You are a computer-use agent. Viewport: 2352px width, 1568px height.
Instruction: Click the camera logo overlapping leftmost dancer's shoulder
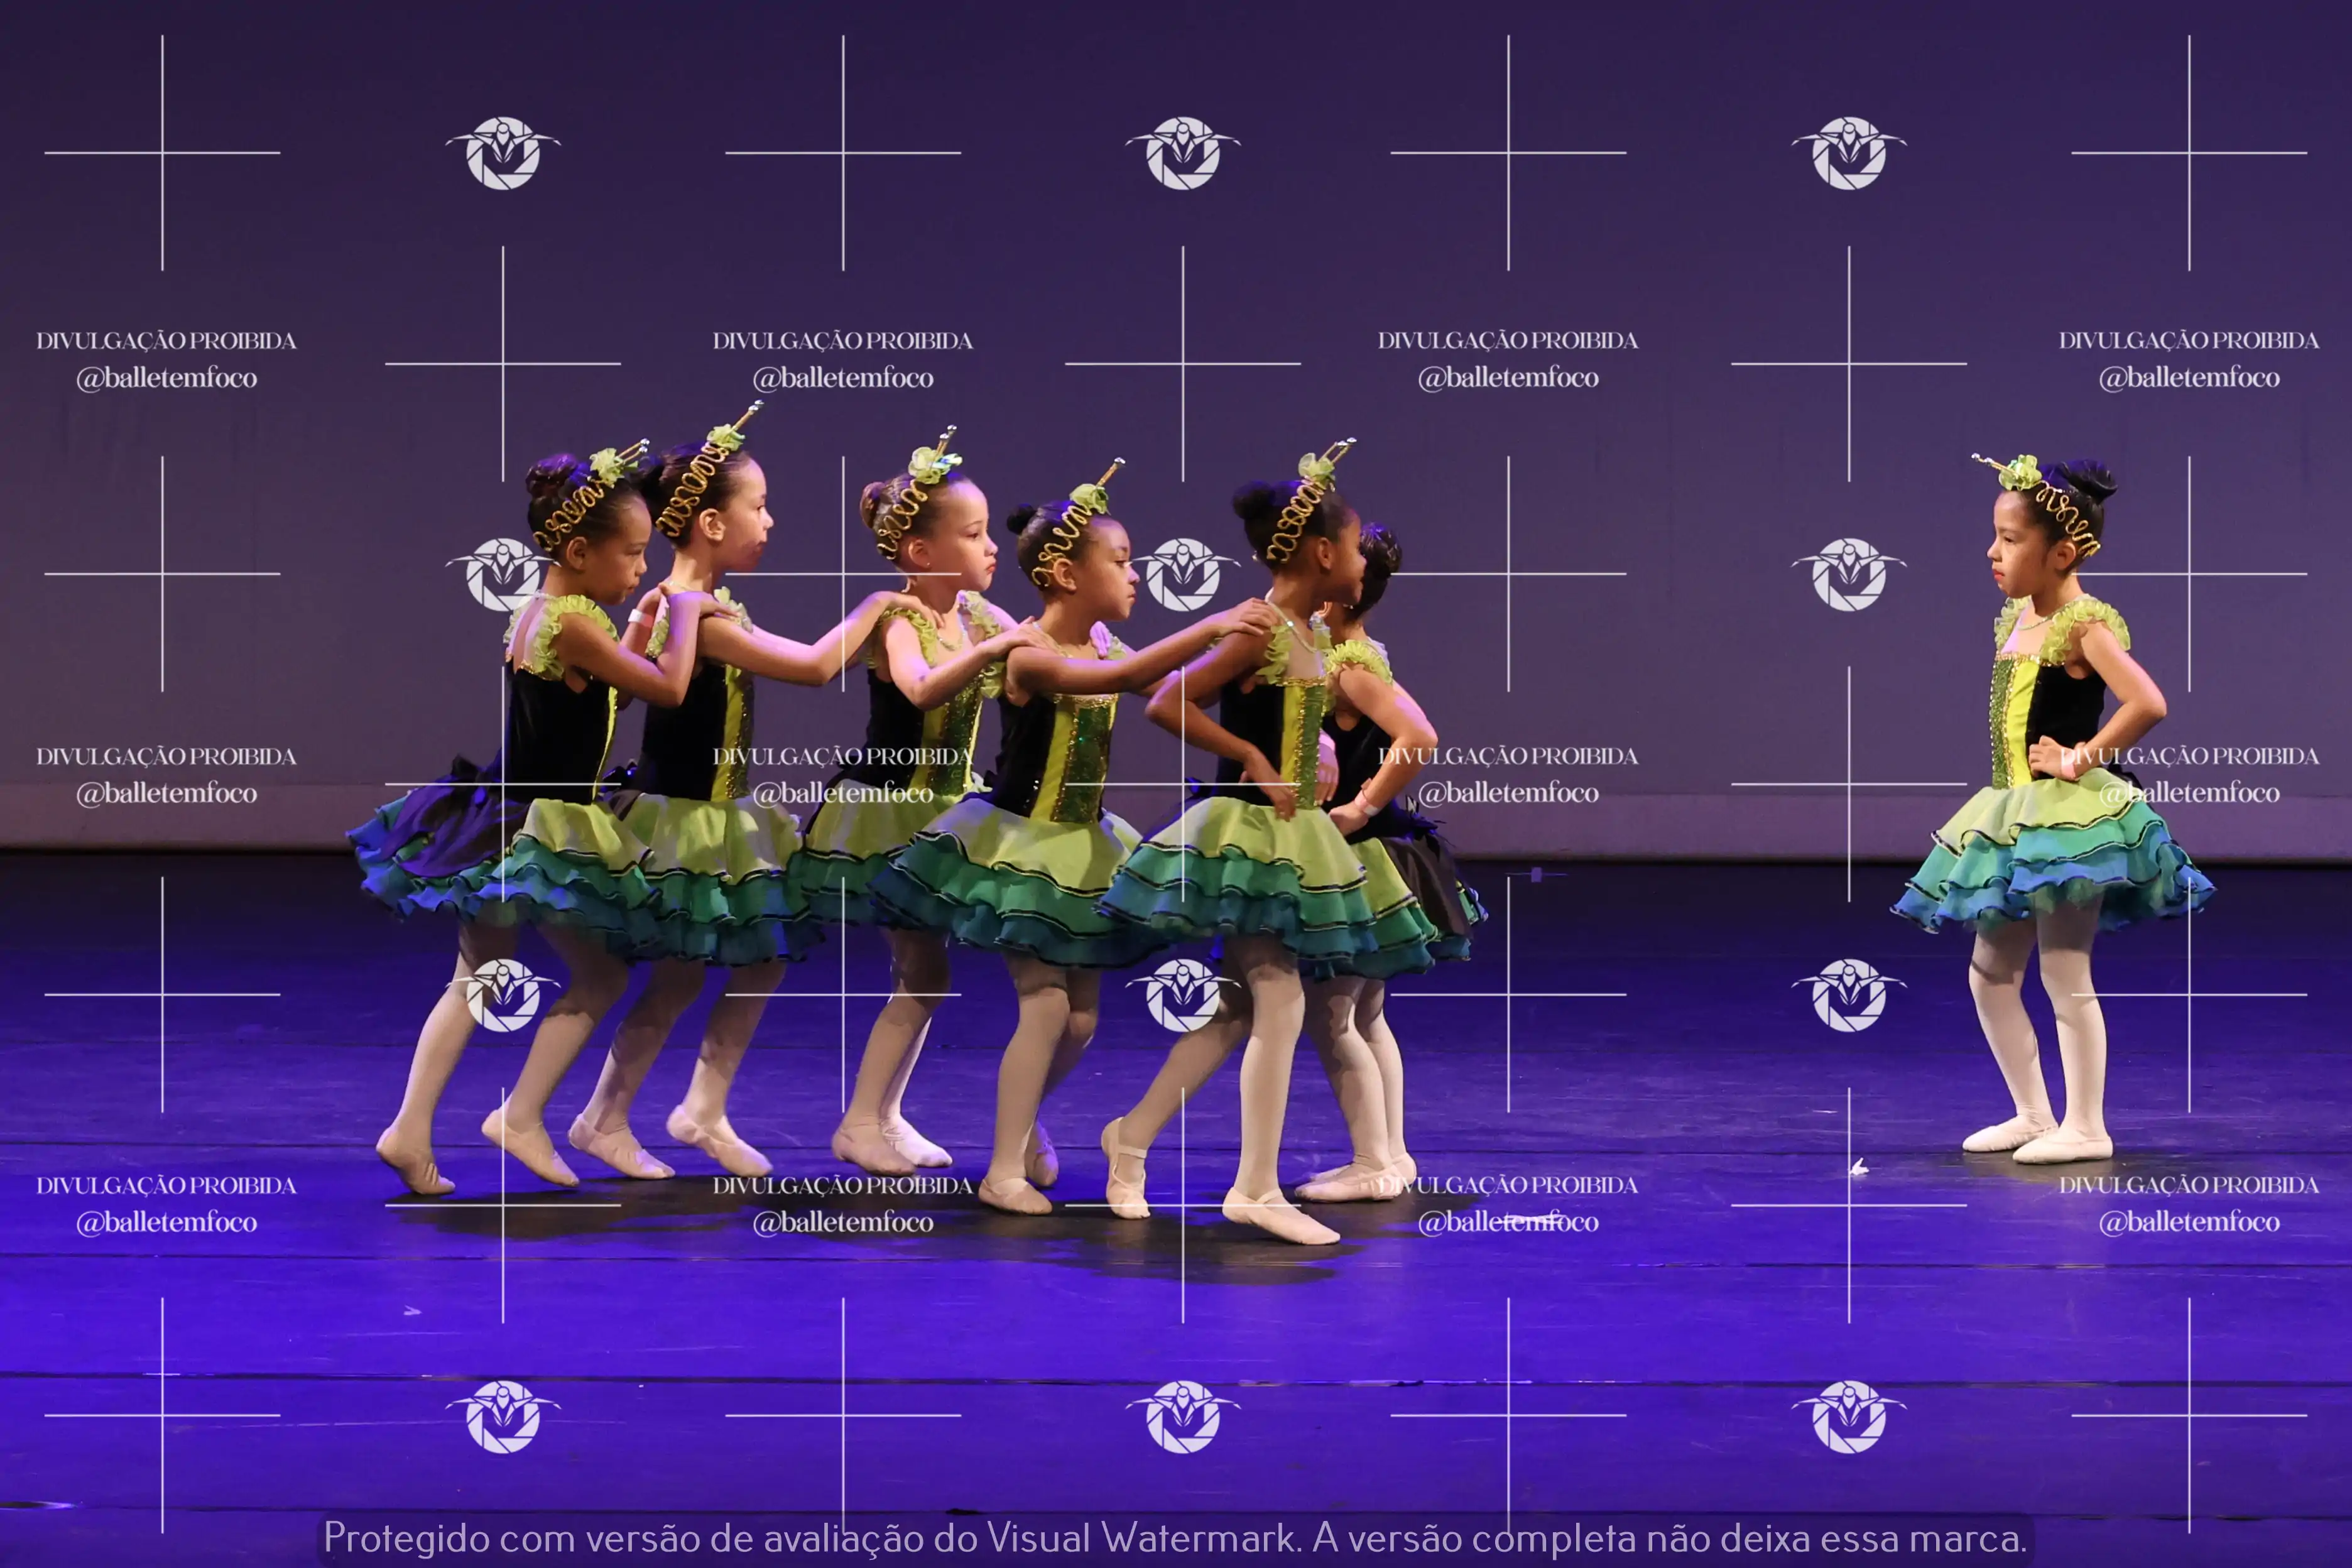503,575
